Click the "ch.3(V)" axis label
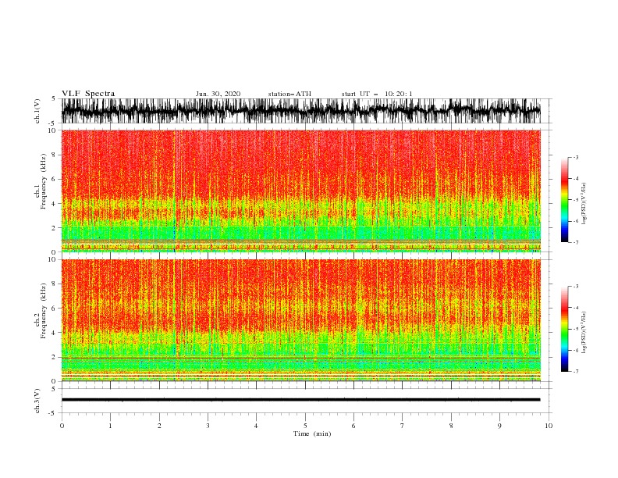Image resolution: width=618 pixels, height=478 pixels. [x=37, y=401]
